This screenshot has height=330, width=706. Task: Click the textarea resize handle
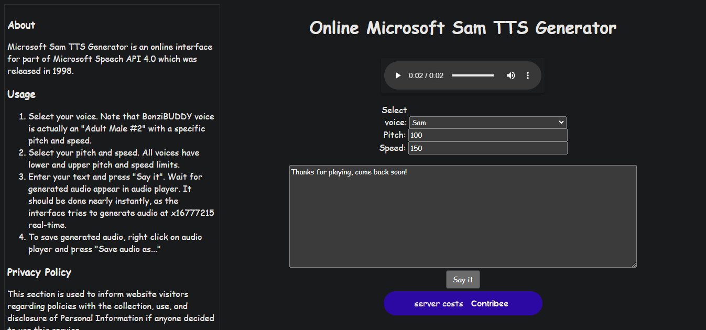[x=634, y=265]
